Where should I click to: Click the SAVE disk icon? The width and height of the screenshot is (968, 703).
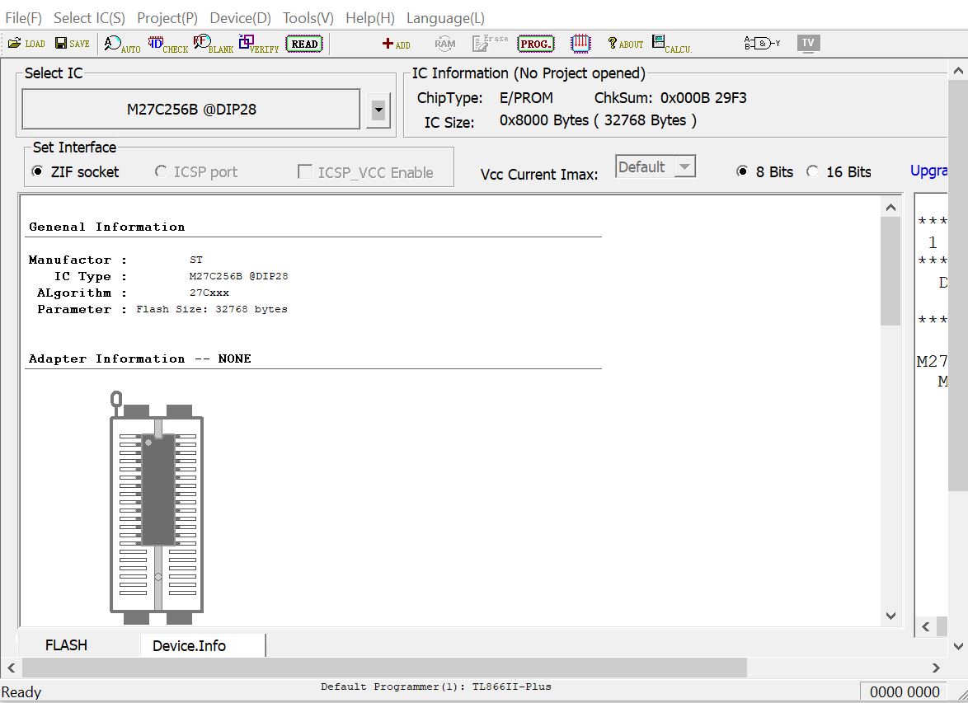pyautogui.click(x=72, y=44)
